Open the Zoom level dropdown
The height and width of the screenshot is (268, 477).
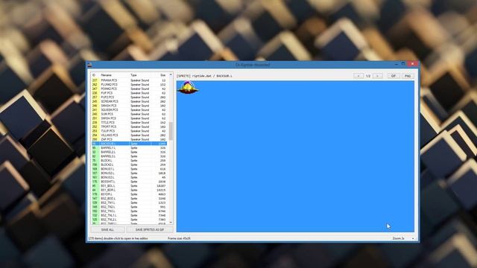[x=402, y=238]
